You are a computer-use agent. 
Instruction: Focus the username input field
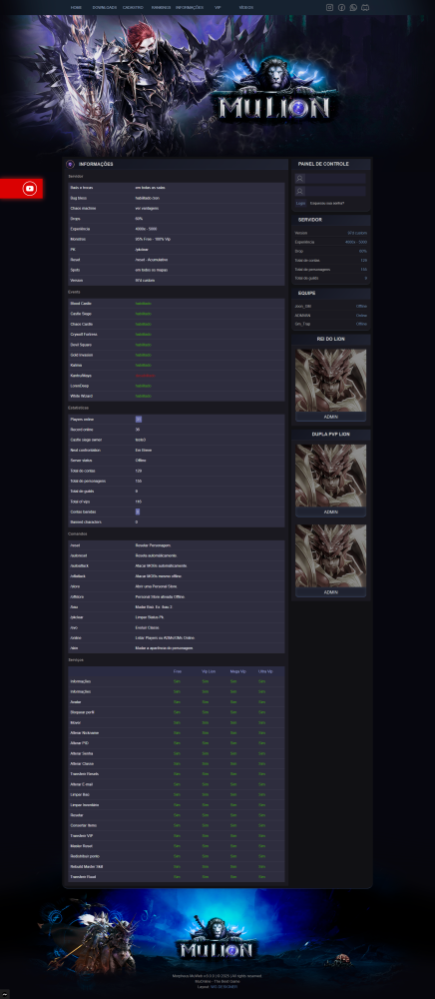[x=335, y=179]
